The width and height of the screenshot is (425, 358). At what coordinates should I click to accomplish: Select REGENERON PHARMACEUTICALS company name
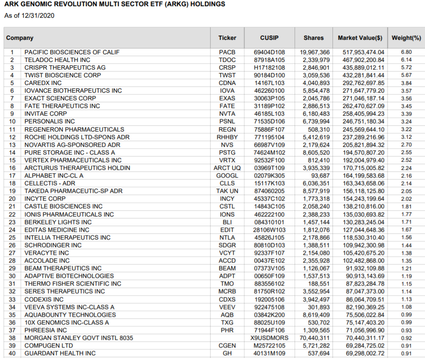click(x=74, y=130)
